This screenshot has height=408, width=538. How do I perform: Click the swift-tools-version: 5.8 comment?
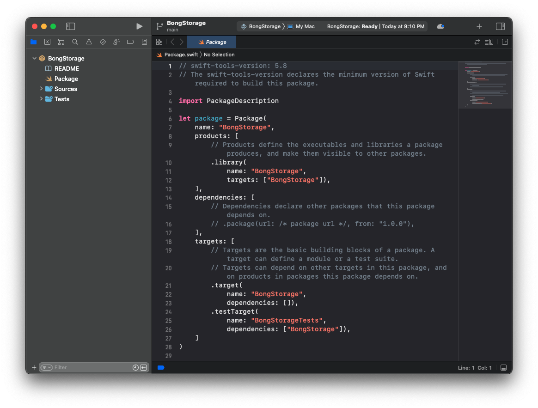tap(233, 66)
